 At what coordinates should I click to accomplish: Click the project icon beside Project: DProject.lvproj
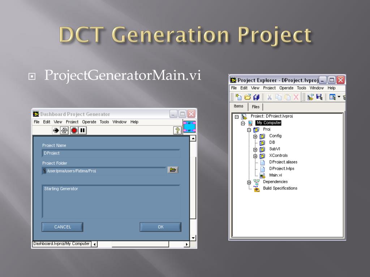(244, 116)
